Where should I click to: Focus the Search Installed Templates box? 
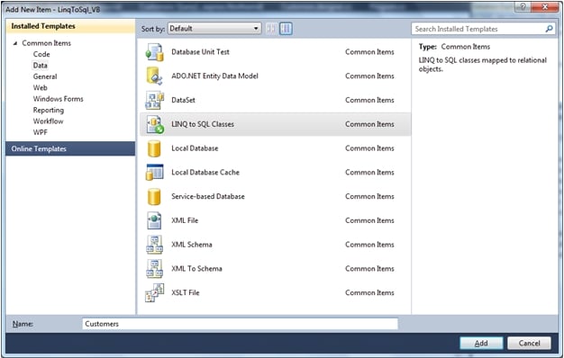tap(484, 29)
